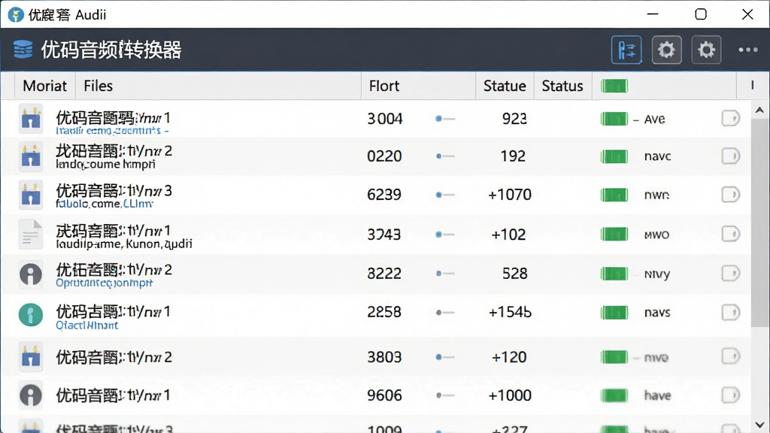Toggle the switch in the 8222 row
Viewport: 770px width, 433px height.
(731, 273)
